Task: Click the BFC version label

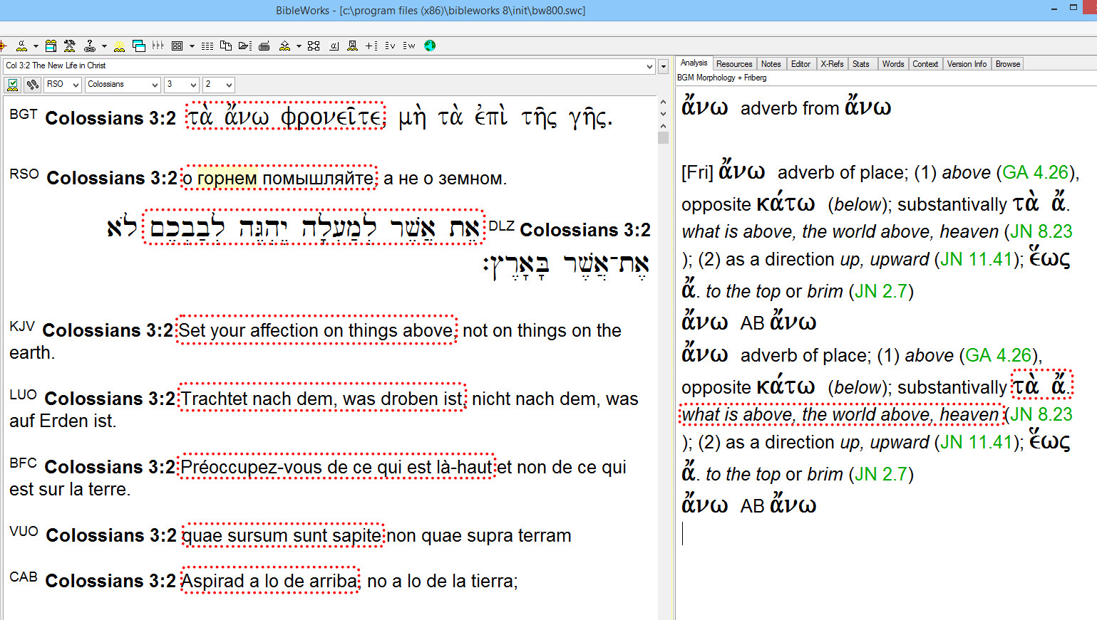Action: point(23,463)
